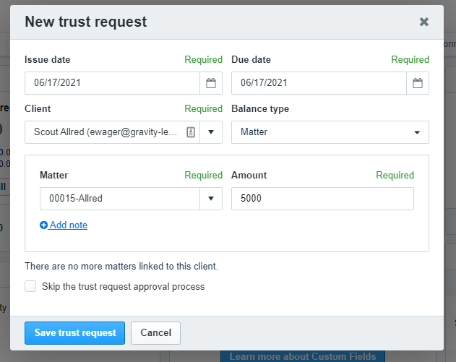Click the Skip approval process label text

click(124, 287)
